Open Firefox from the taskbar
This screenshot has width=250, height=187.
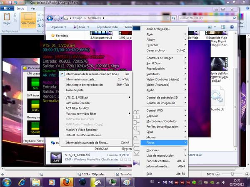[x=65, y=182]
